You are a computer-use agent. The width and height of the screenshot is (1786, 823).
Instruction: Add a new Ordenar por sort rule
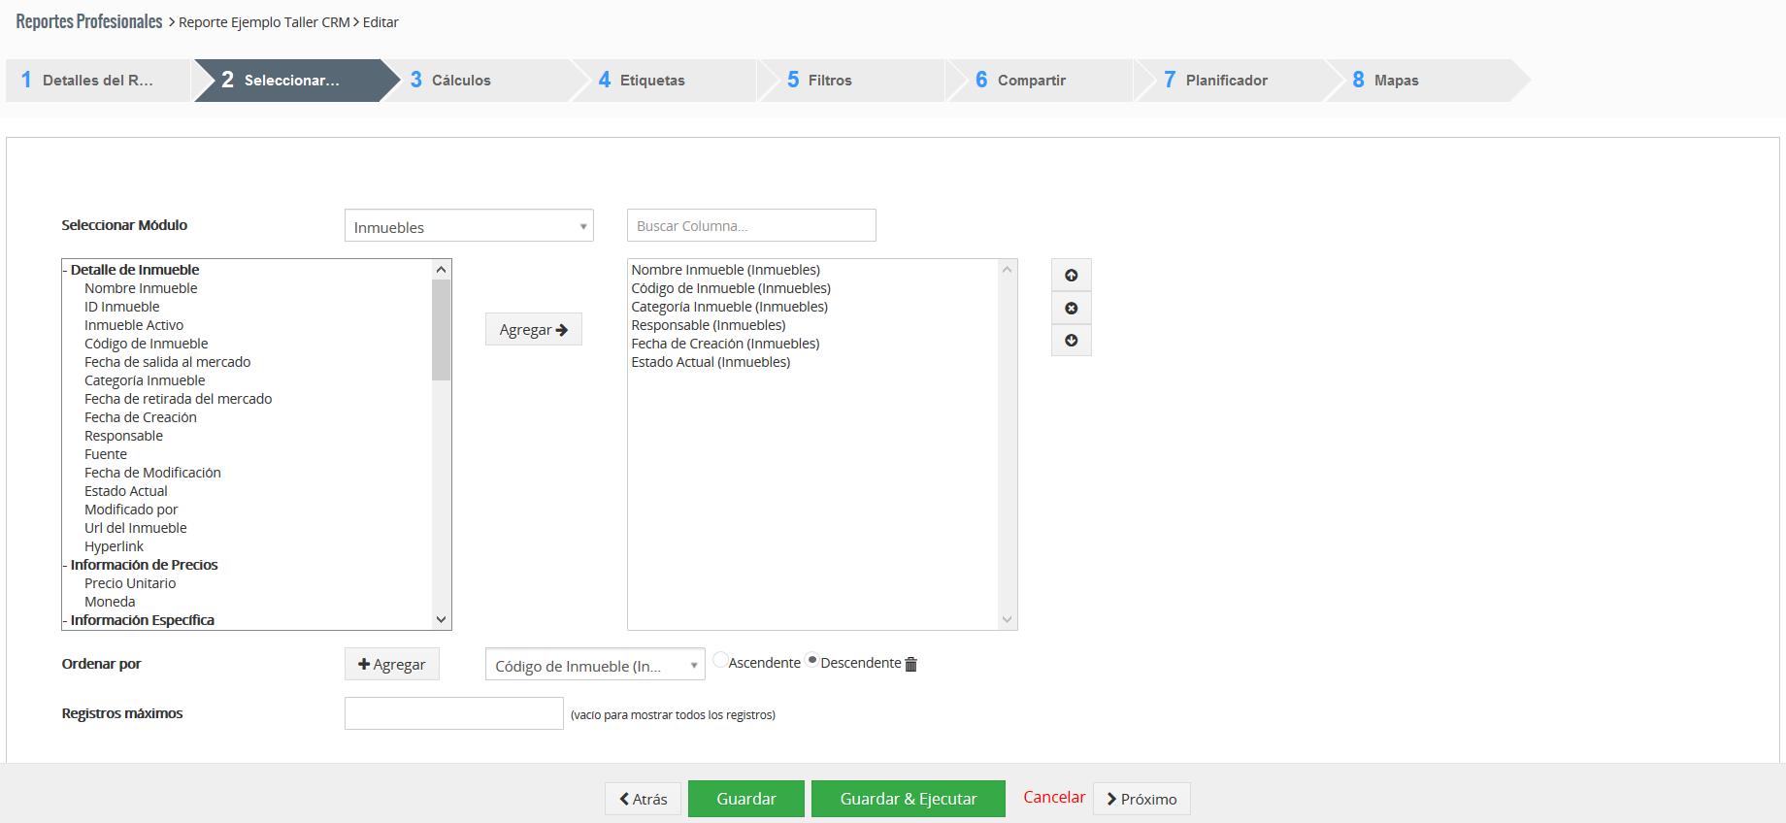pos(391,665)
